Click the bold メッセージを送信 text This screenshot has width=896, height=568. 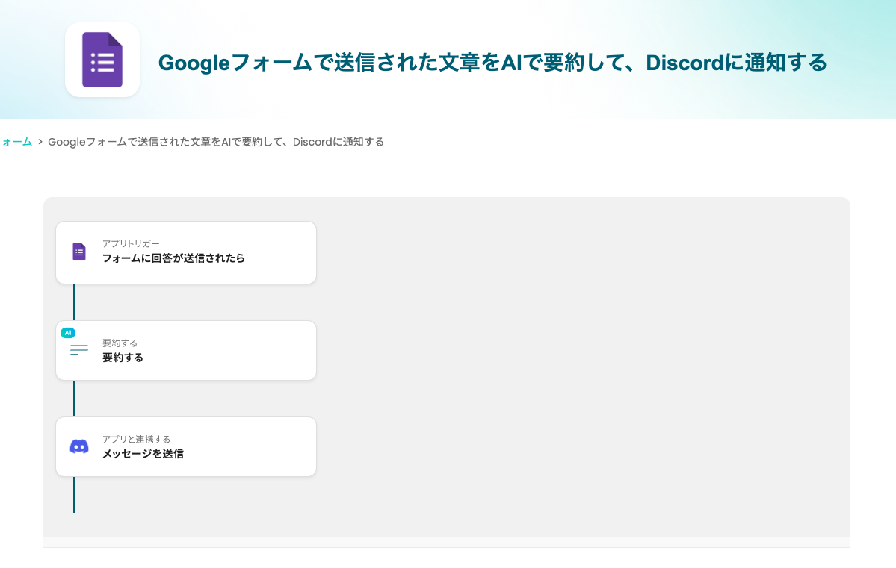click(x=143, y=454)
